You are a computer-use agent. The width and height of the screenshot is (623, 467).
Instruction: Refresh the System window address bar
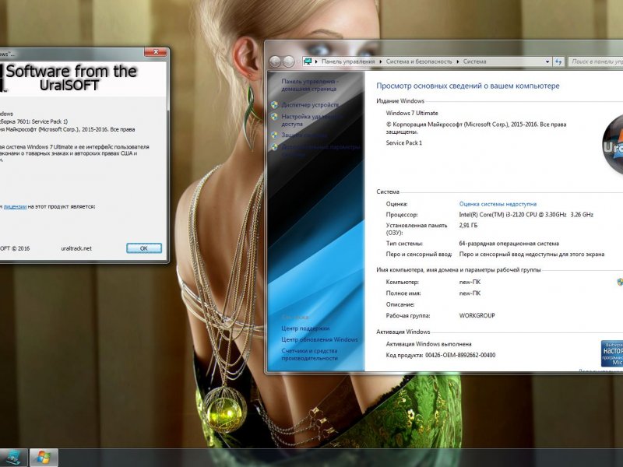(558, 61)
